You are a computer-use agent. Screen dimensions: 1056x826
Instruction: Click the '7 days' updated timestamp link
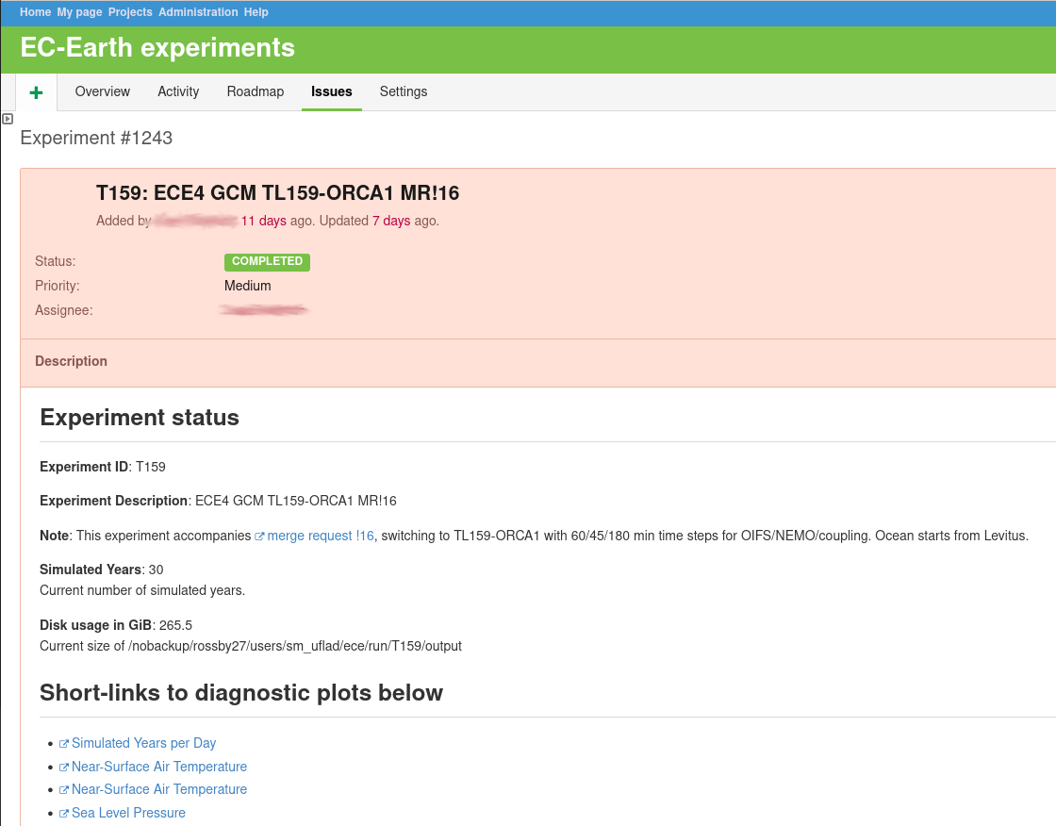pos(391,221)
